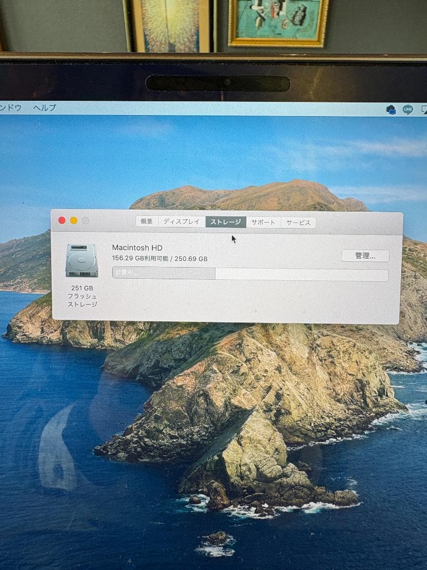The width and height of the screenshot is (427, 570).
Task: Click the rightmost status icon in menu bar
Action: (424, 108)
